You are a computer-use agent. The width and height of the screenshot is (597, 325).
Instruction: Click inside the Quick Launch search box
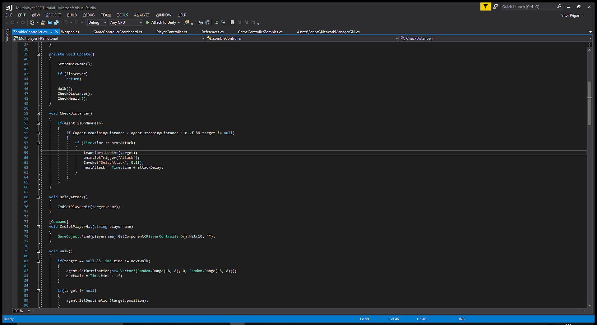(x=529, y=7)
